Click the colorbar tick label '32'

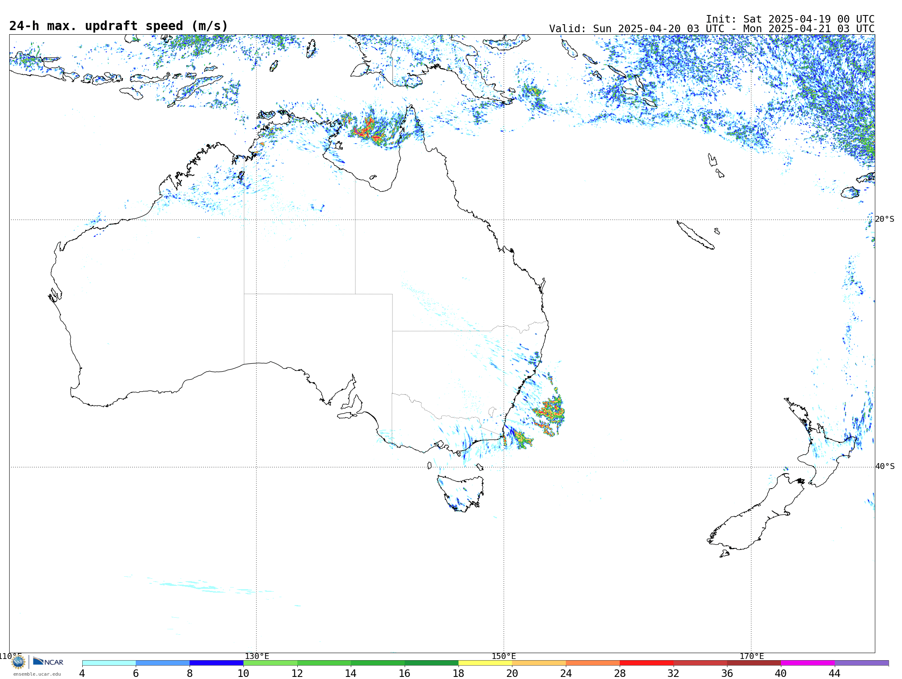673,674
